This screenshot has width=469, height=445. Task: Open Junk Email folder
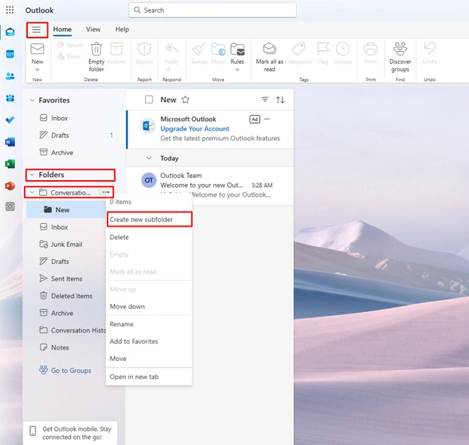pyautogui.click(x=66, y=245)
